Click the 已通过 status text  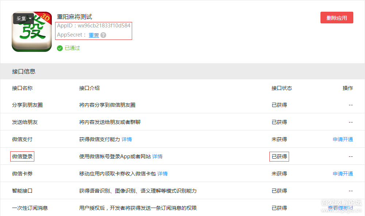(x=72, y=48)
